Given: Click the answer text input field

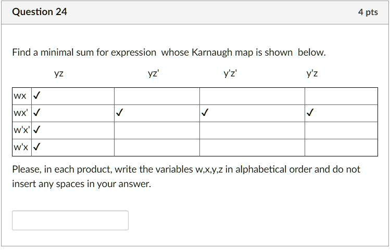Looking at the screenshot, I should point(70,220).
